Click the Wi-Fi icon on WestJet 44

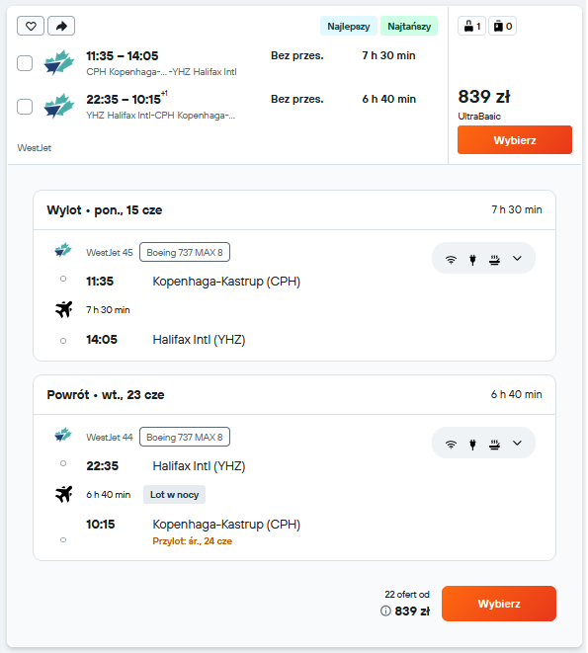pos(451,445)
